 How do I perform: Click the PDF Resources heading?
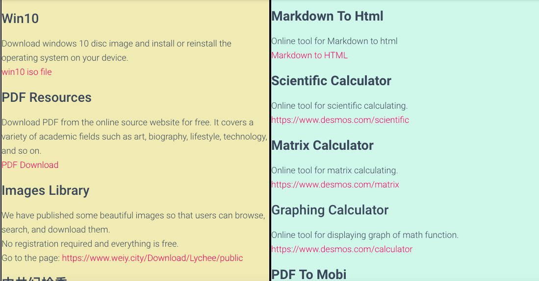(x=47, y=97)
